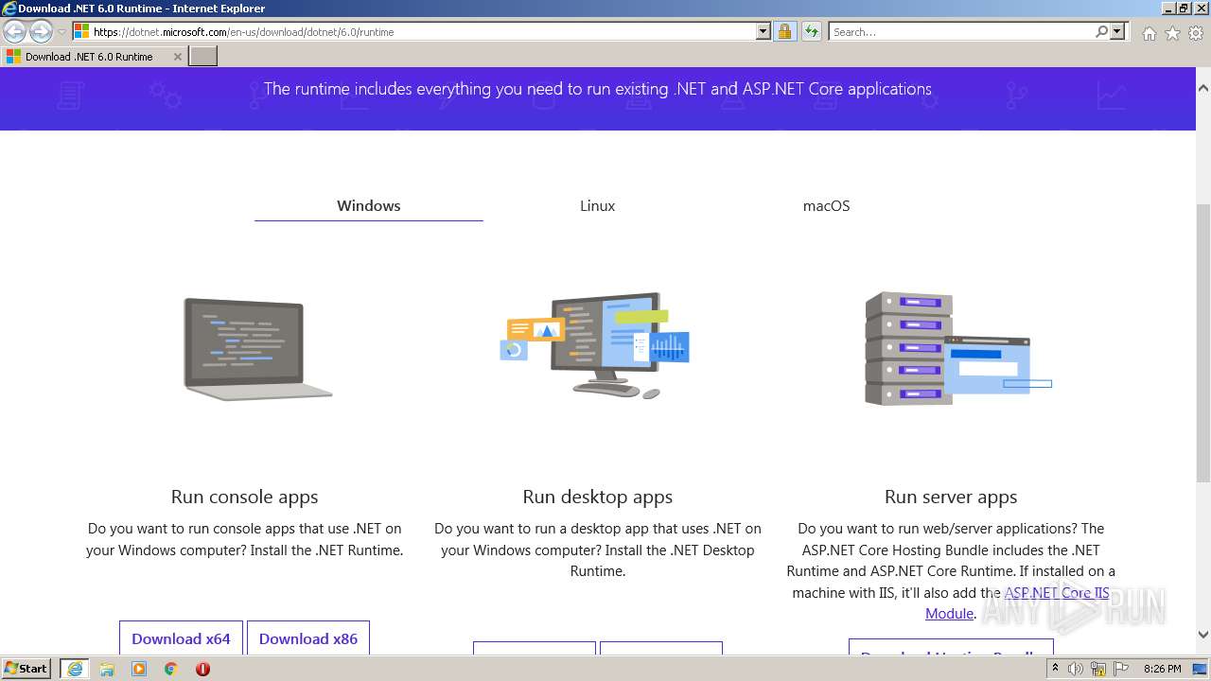Click the browser Search box
This screenshot has width=1211, height=681.
pyautogui.click(x=962, y=32)
